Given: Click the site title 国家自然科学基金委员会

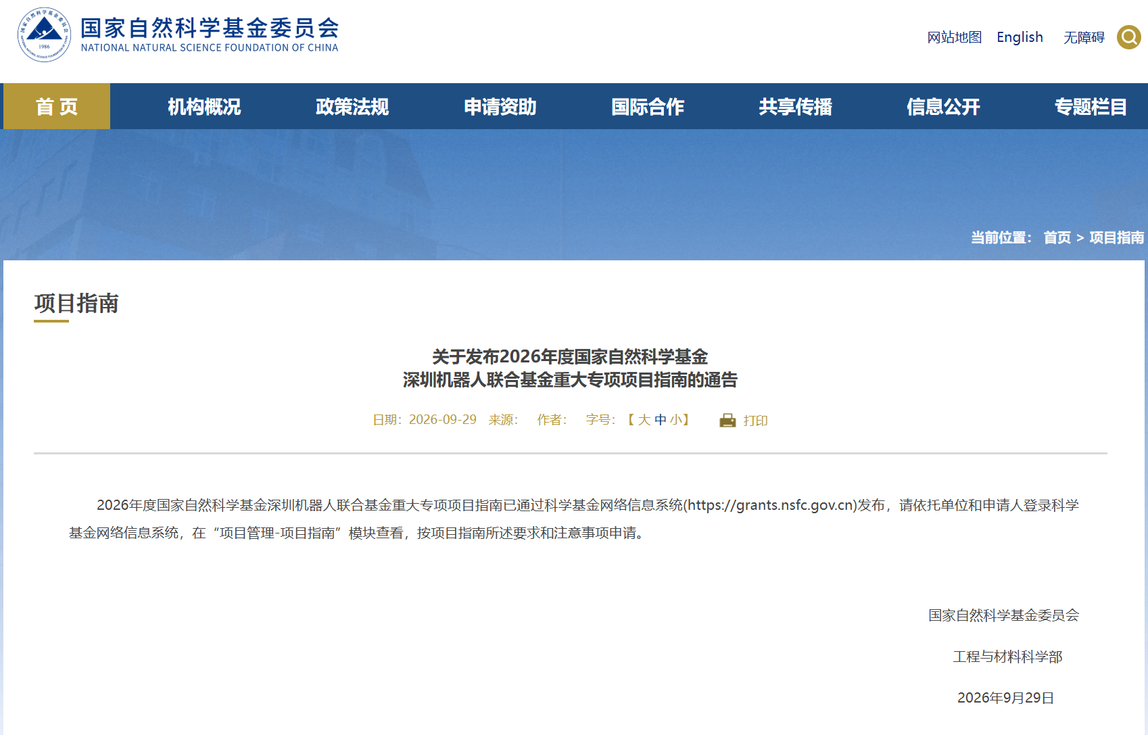Looking at the screenshot, I should [210, 28].
